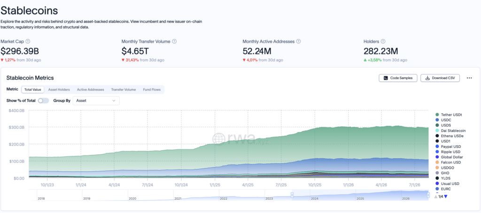Go to next legend page arrow
Screen dimensions: 481x213
[x=446, y=197]
